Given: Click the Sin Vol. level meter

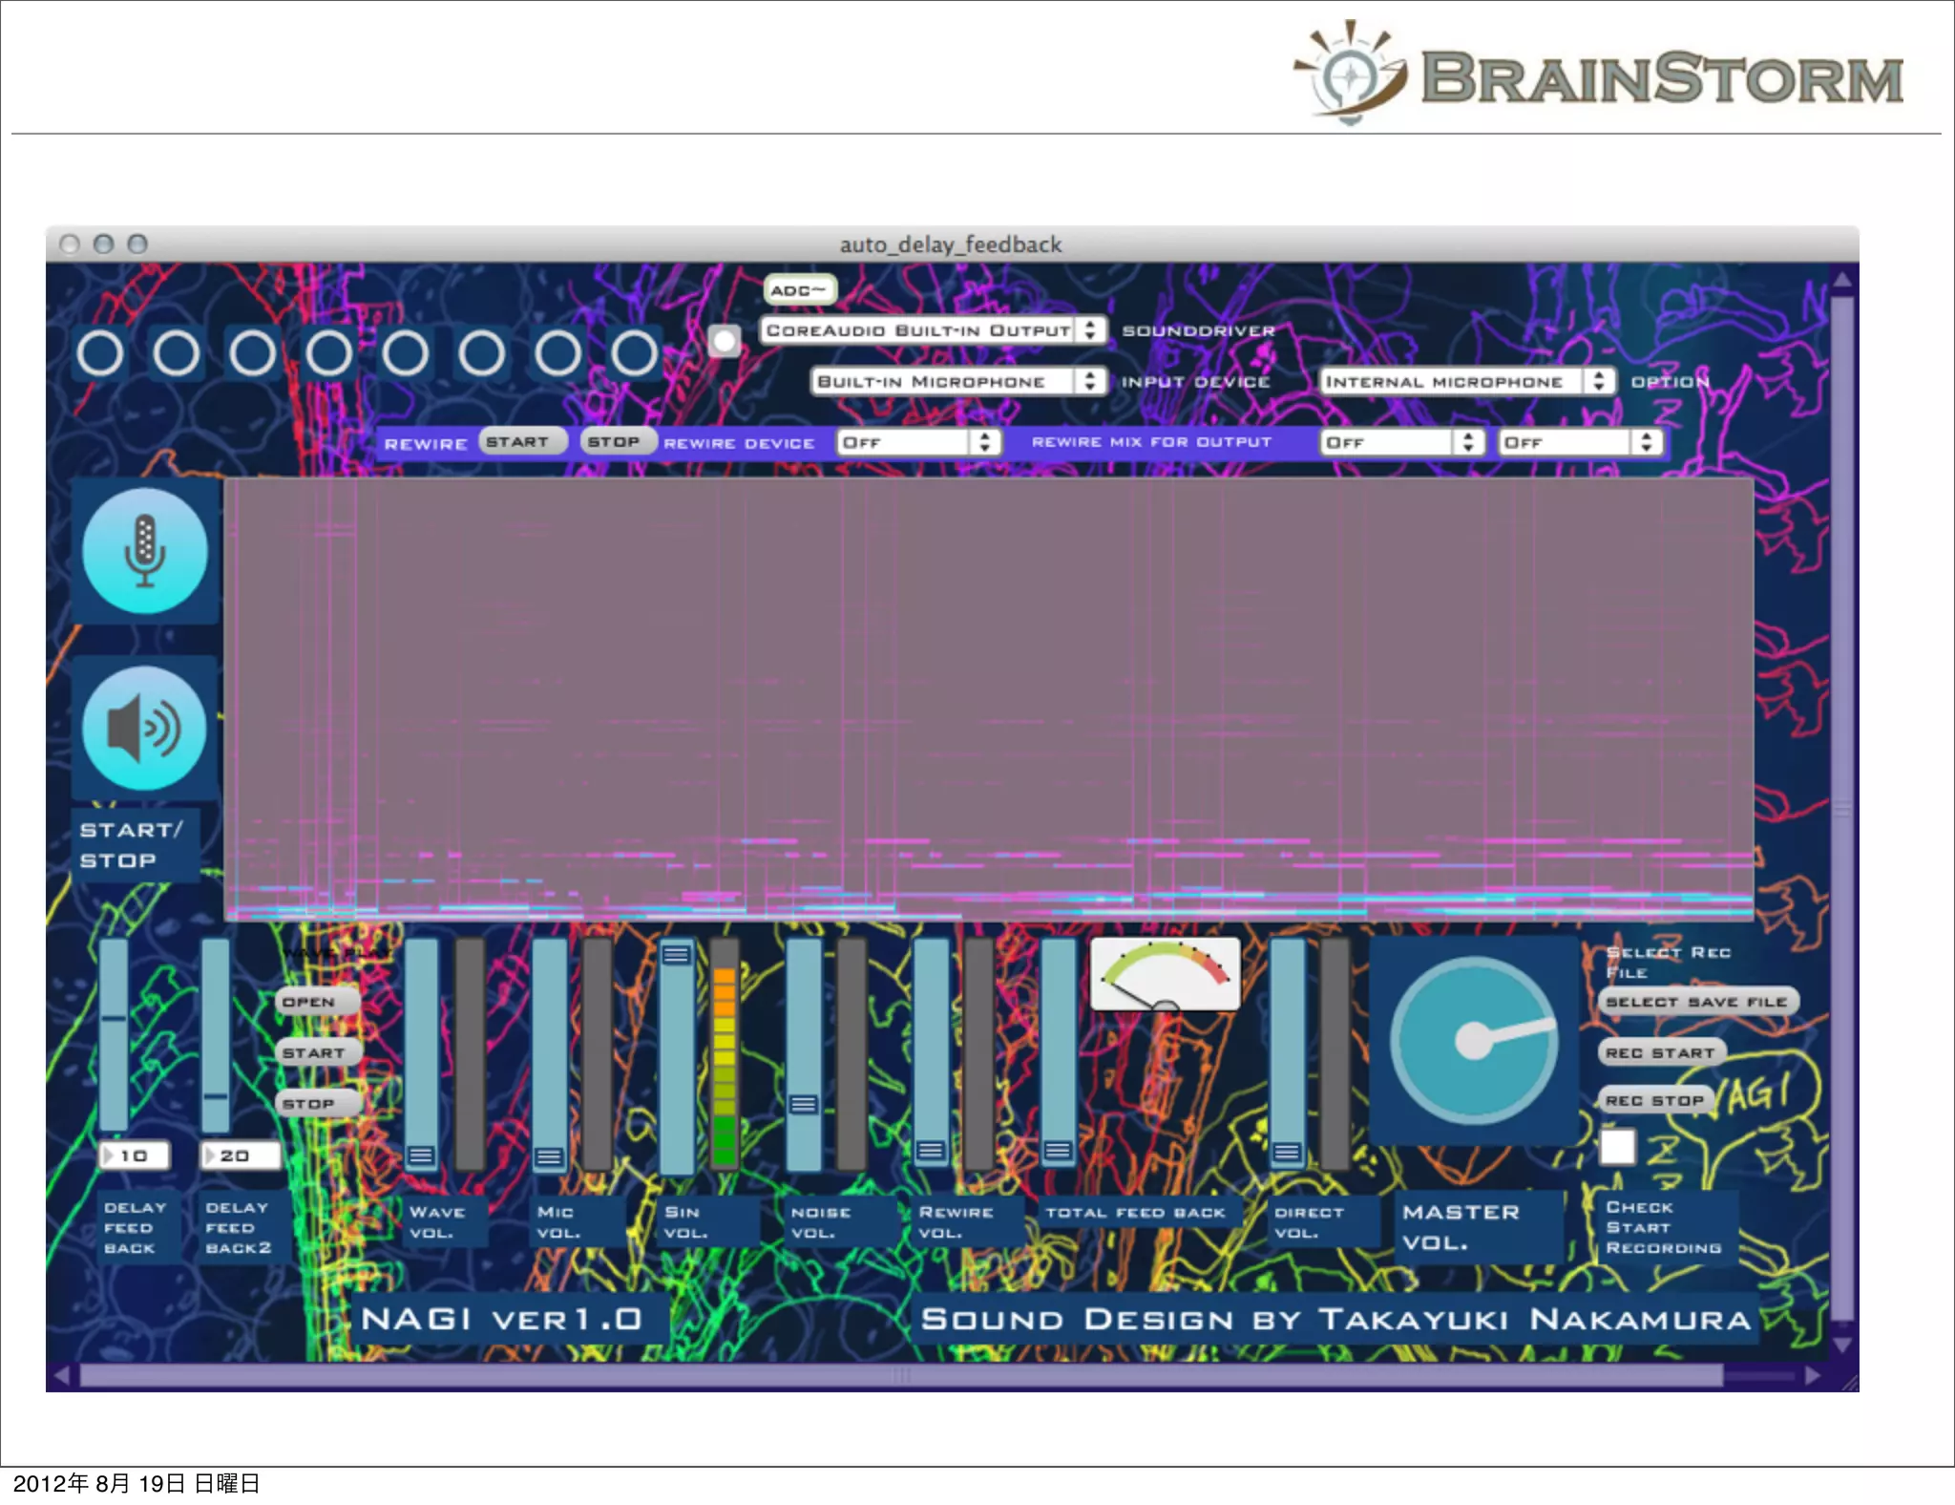Looking at the screenshot, I should click(x=725, y=1055).
